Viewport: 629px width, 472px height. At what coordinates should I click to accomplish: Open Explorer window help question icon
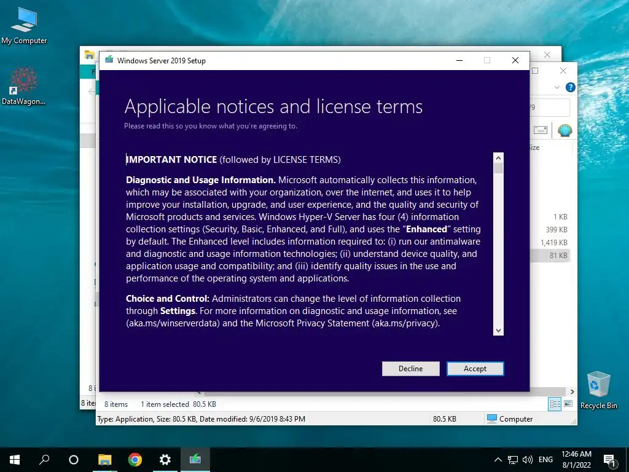click(x=570, y=87)
